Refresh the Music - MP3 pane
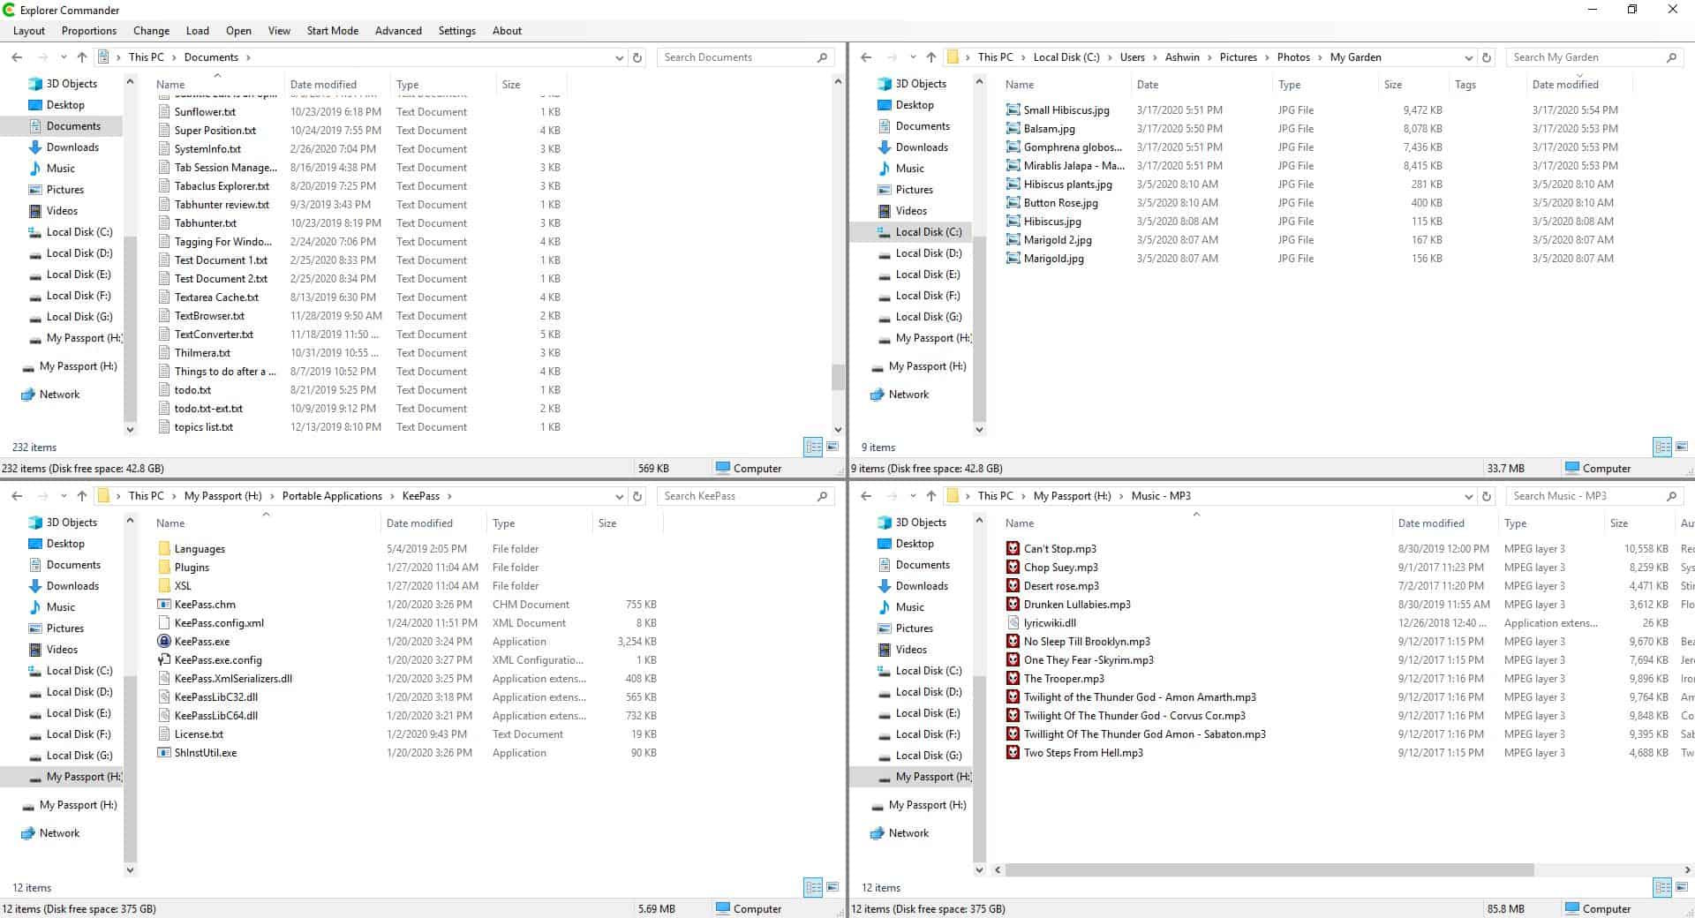1695x918 pixels. tap(1487, 496)
